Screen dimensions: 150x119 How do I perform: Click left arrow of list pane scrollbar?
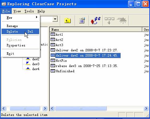pyautogui.click(x=52, y=108)
